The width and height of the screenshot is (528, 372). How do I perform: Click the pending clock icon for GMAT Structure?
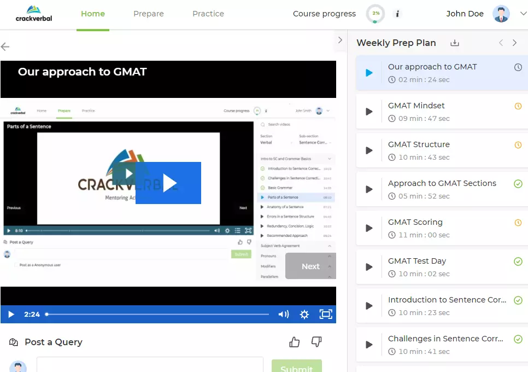coord(518,145)
